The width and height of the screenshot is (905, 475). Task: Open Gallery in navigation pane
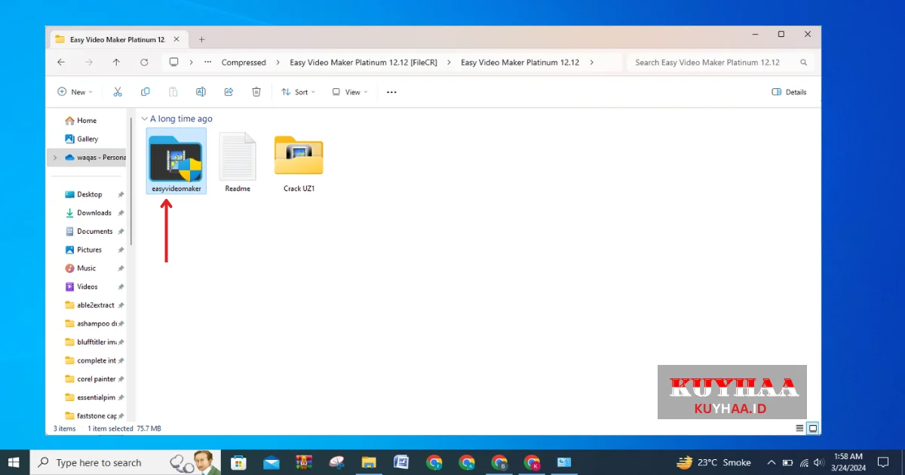coord(81,139)
